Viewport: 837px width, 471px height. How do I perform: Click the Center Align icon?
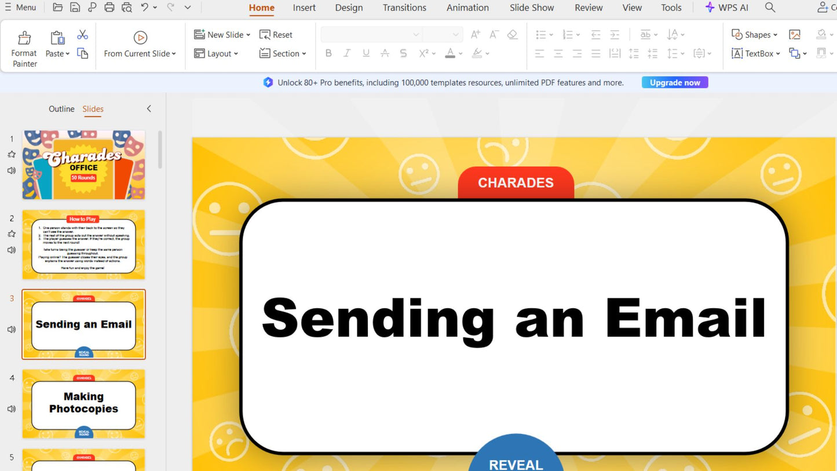coord(558,53)
